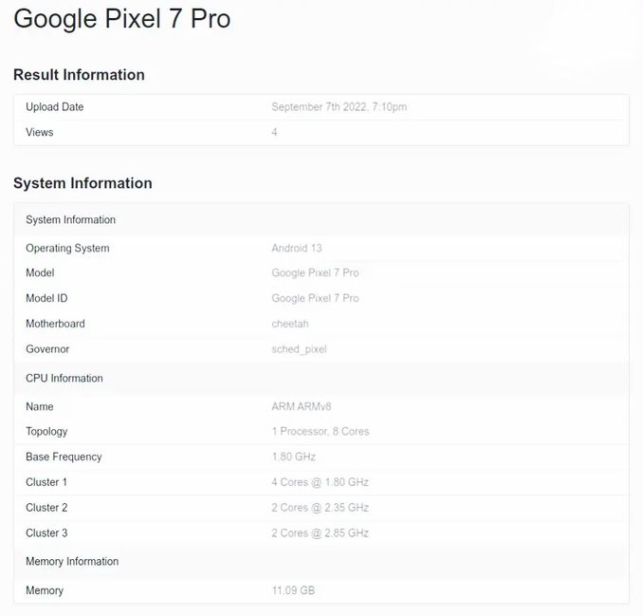Click the Model ID row label

[46, 298]
